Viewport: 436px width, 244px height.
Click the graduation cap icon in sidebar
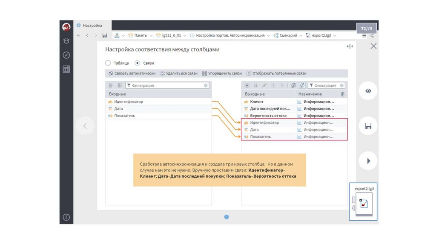(66, 41)
